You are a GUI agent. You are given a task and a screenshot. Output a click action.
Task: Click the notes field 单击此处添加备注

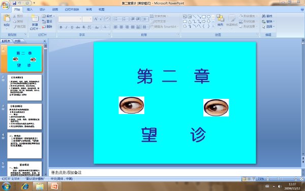(175, 173)
